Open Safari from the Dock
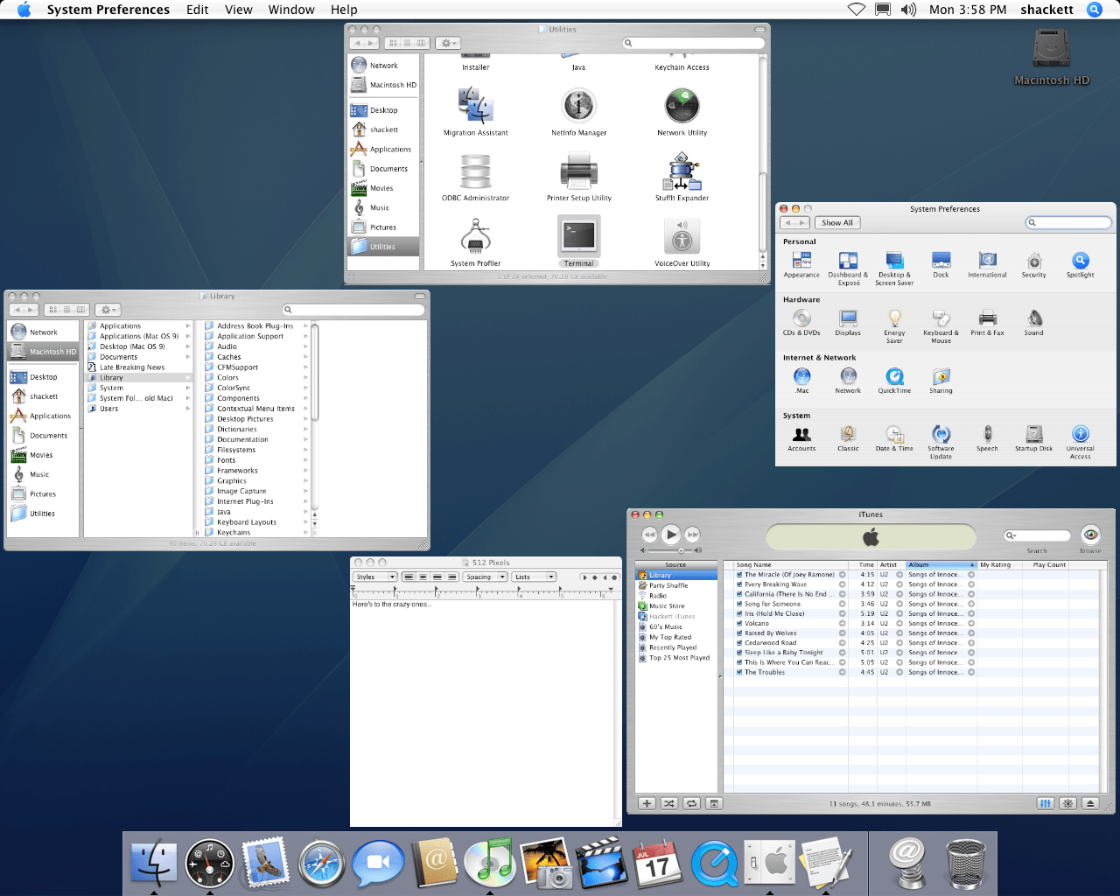This screenshot has width=1120, height=896. click(x=321, y=864)
